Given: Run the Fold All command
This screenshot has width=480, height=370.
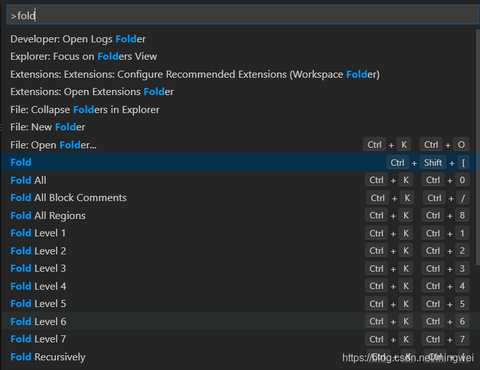Looking at the screenshot, I should 239,180.
